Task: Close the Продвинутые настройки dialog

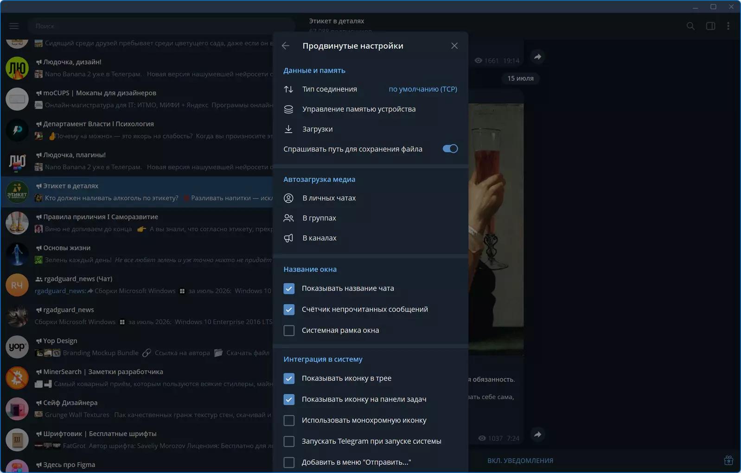Action: (454, 45)
